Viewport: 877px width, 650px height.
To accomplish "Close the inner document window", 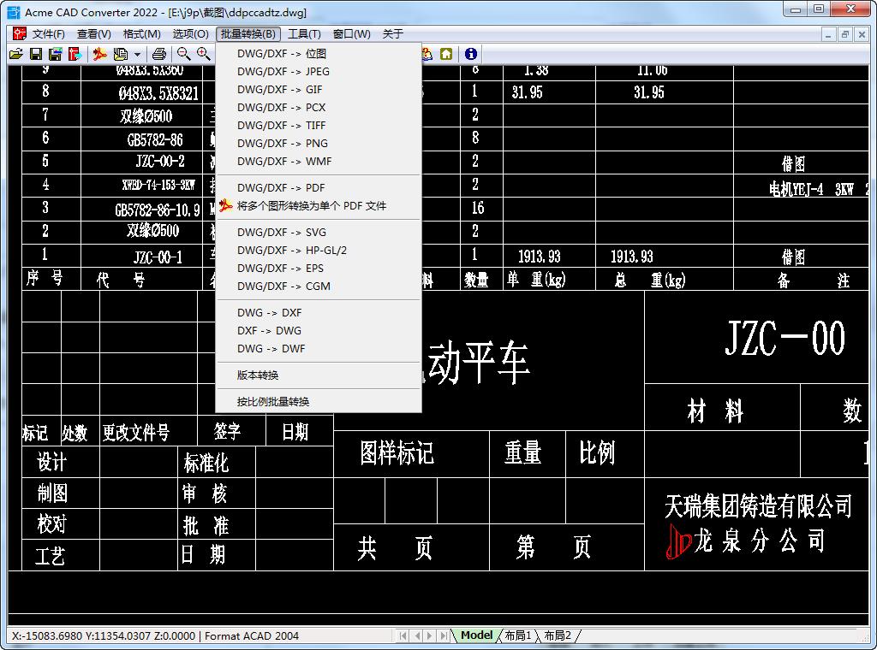I will [x=862, y=34].
